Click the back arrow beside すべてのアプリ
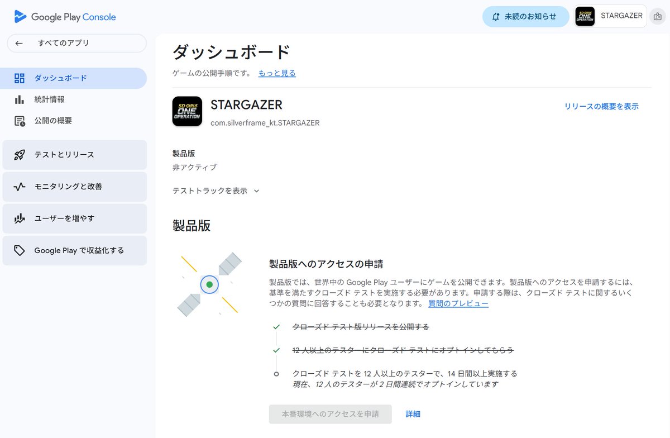Screen dimensions: 670x438 pos(19,43)
